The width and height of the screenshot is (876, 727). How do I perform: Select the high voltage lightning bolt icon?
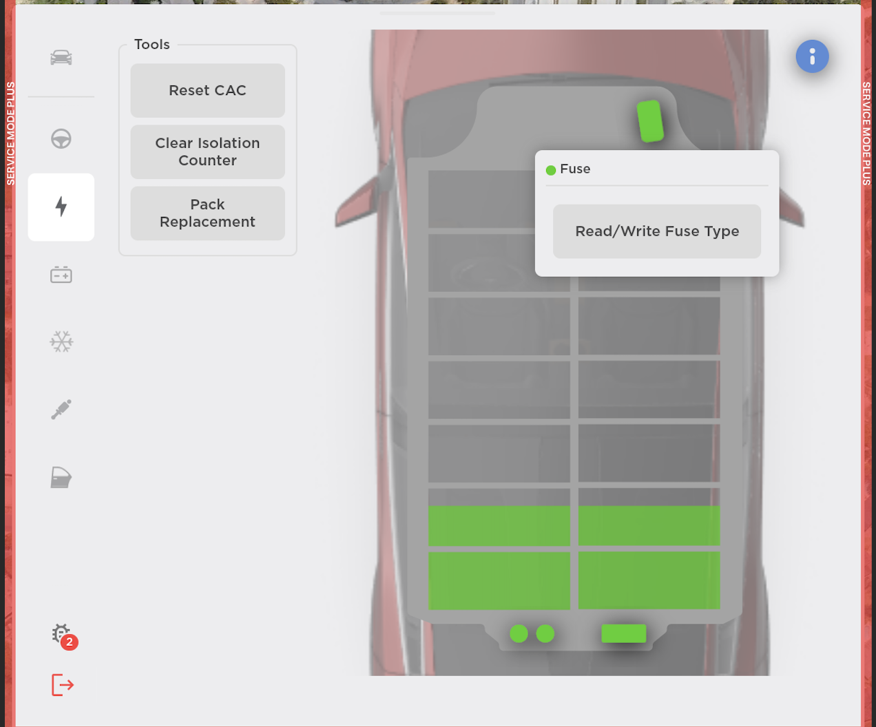pyautogui.click(x=61, y=207)
